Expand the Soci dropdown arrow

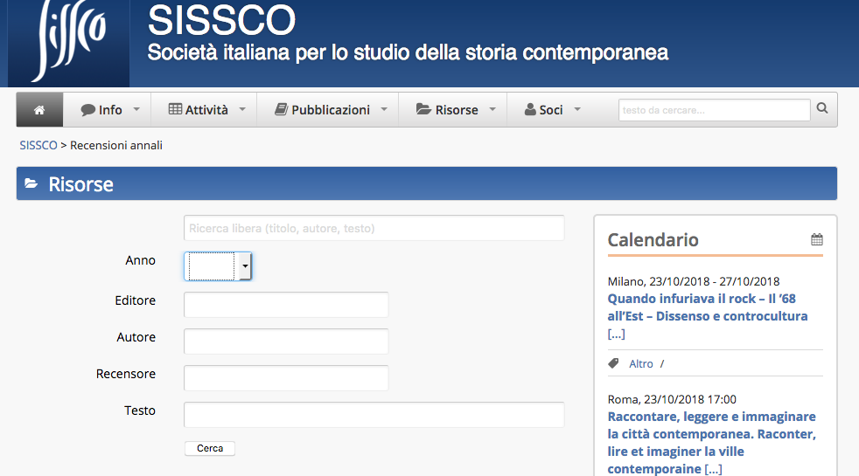[576, 110]
